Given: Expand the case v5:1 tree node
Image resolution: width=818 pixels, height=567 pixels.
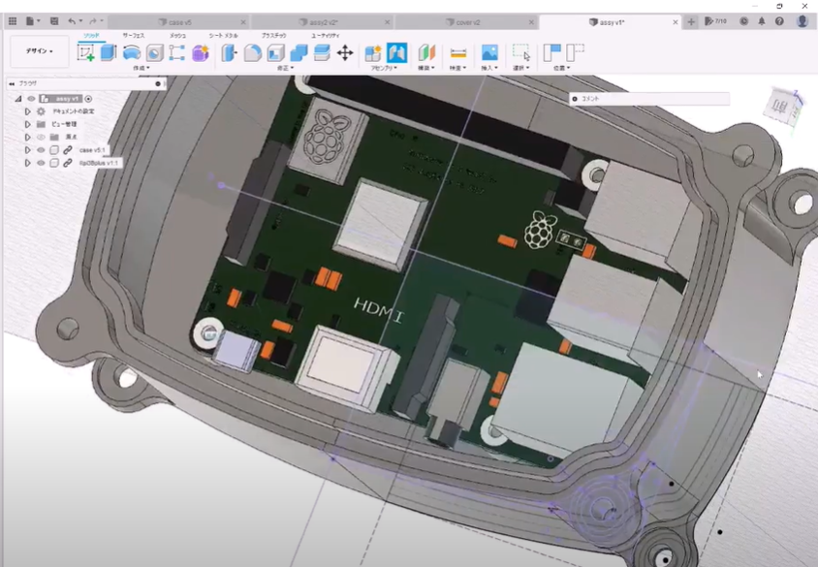Looking at the screenshot, I should [x=27, y=150].
